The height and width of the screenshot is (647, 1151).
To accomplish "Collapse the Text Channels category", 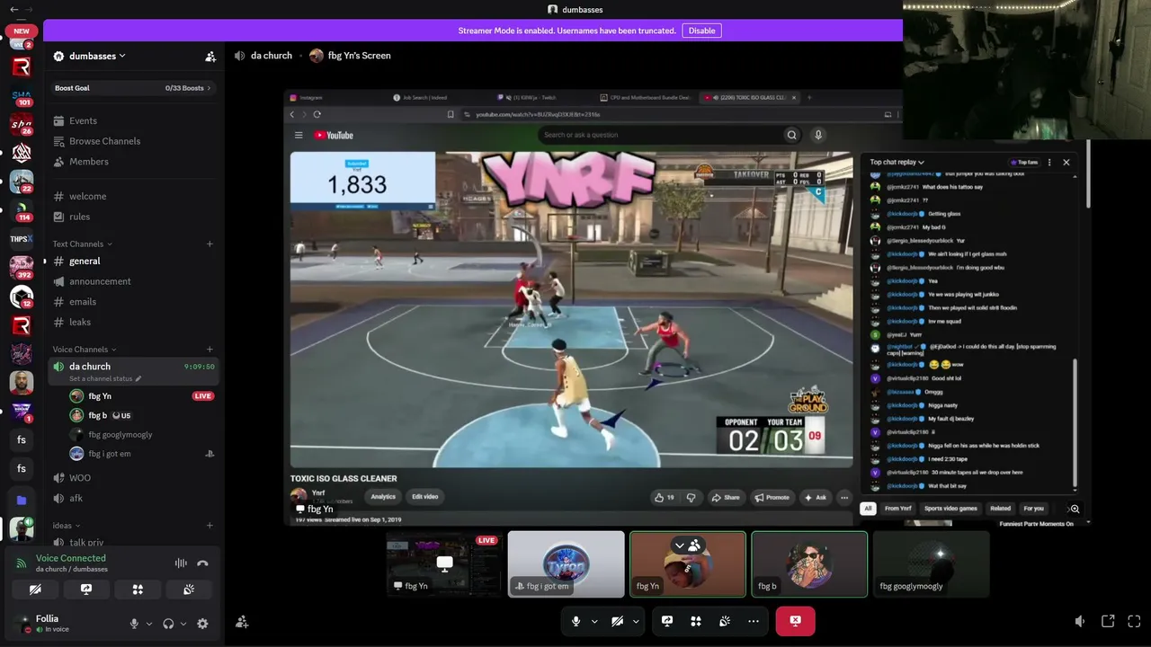I will [x=83, y=244].
